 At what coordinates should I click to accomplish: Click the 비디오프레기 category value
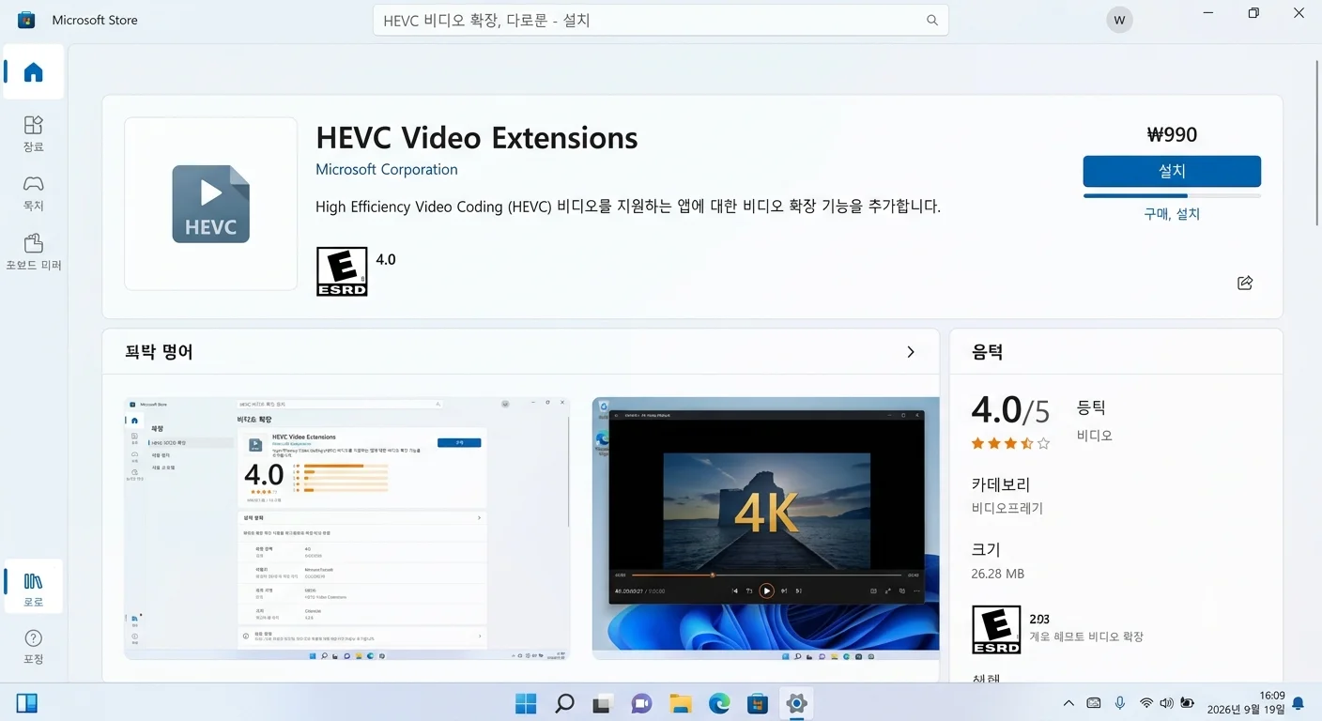point(1007,508)
